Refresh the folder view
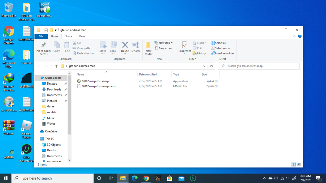 point(212,66)
